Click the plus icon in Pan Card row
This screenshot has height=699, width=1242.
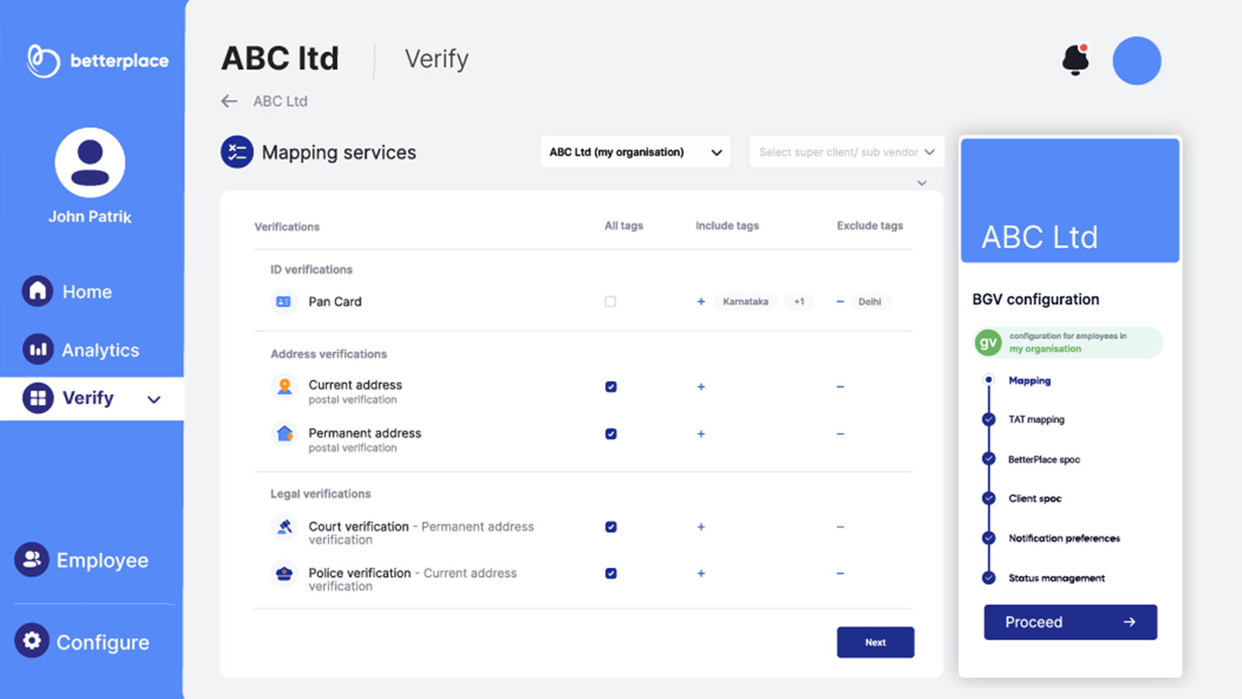pyautogui.click(x=701, y=302)
